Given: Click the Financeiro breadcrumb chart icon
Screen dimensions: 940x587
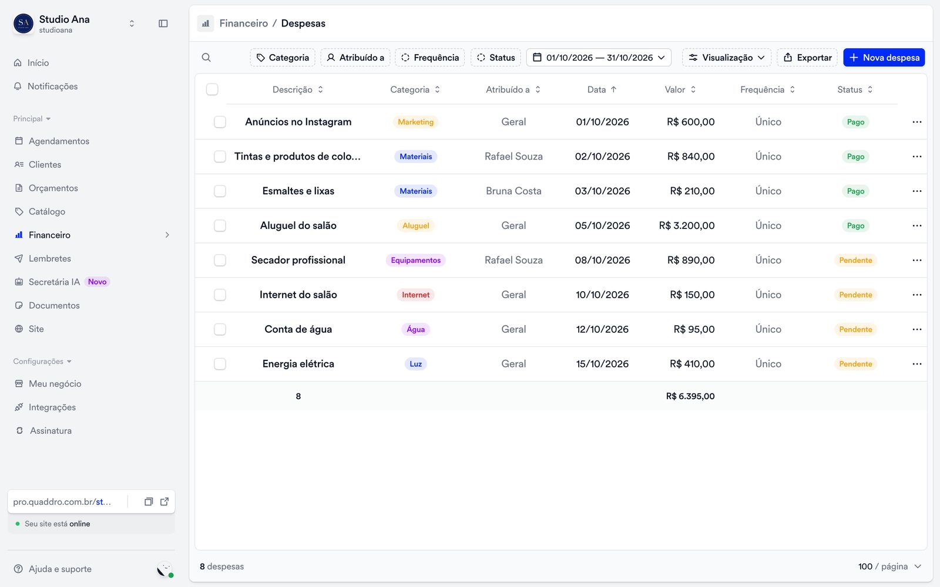Looking at the screenshot, I should tap(206, 23).
